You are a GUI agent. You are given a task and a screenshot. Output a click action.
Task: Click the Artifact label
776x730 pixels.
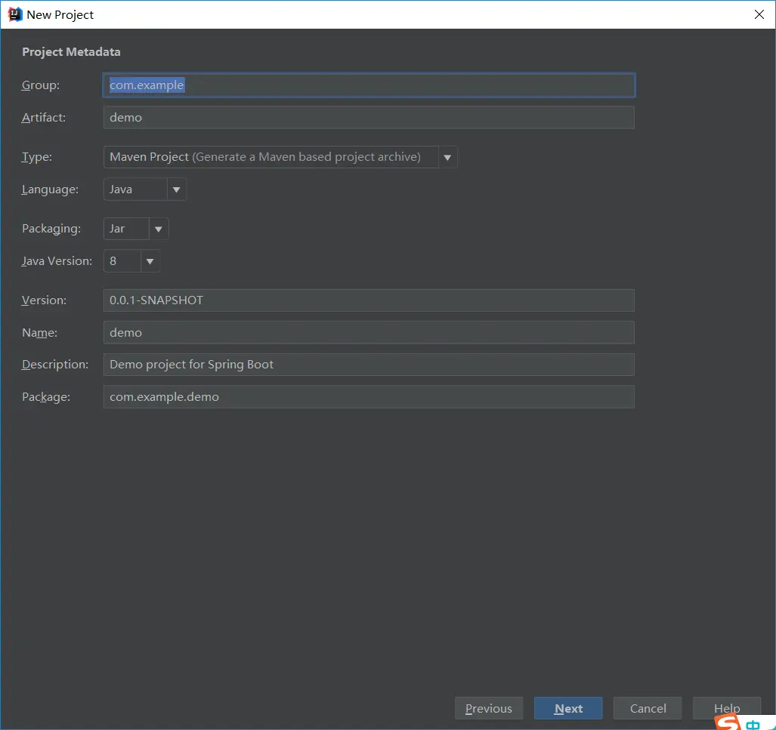click(x=44, y=117)
